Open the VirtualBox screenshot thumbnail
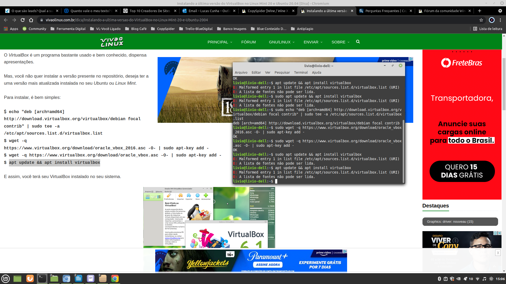Screen dimensions: 506x284 pyautogui.click(x=209, y=217)
